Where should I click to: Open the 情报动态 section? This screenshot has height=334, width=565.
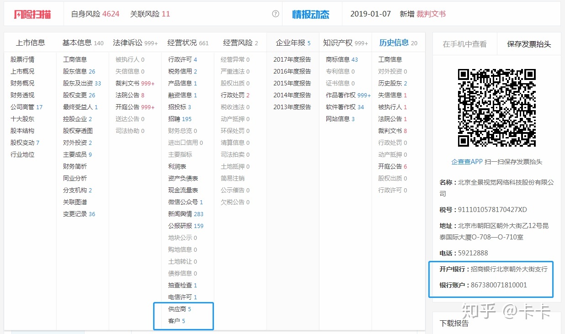coord(311,14)
